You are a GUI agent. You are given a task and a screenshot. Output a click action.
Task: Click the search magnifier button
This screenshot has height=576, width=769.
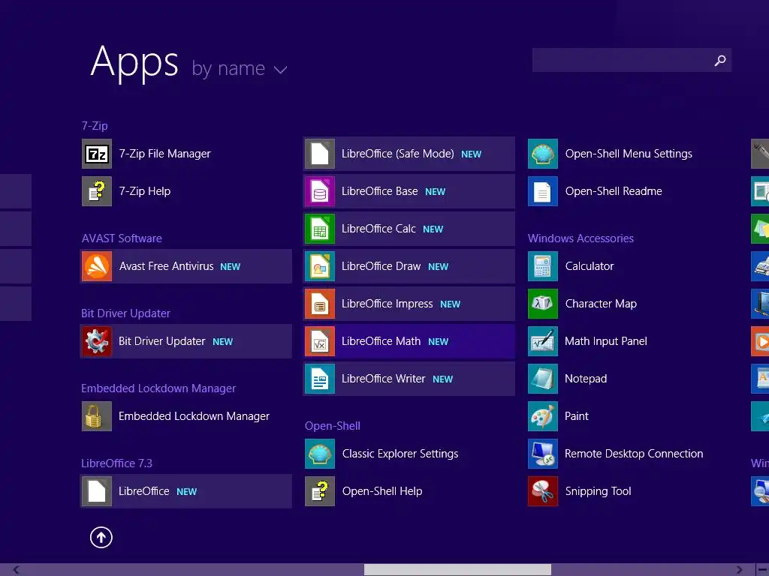pyautogui.click(x=720, y=60)
